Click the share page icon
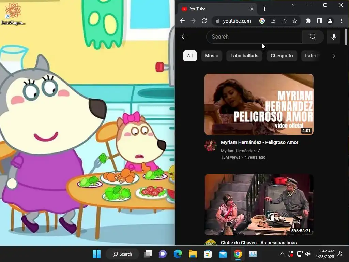The width and height of the screenshot is (349, 262). pos(284,21)
